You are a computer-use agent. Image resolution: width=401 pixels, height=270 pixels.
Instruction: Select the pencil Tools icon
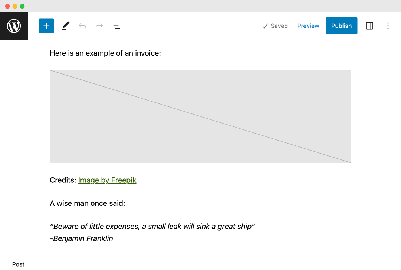66,26
